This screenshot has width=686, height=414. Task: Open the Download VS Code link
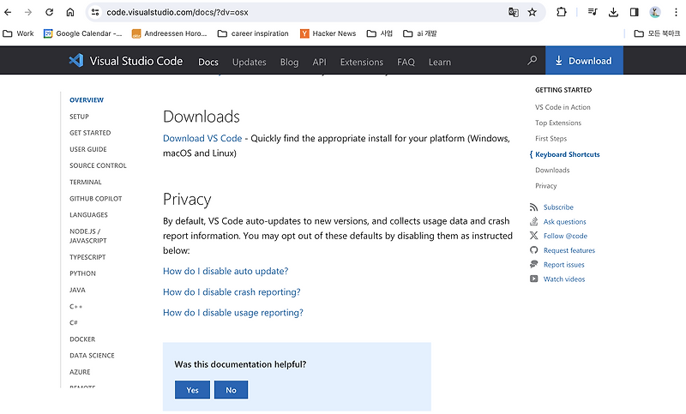(202, 139)
